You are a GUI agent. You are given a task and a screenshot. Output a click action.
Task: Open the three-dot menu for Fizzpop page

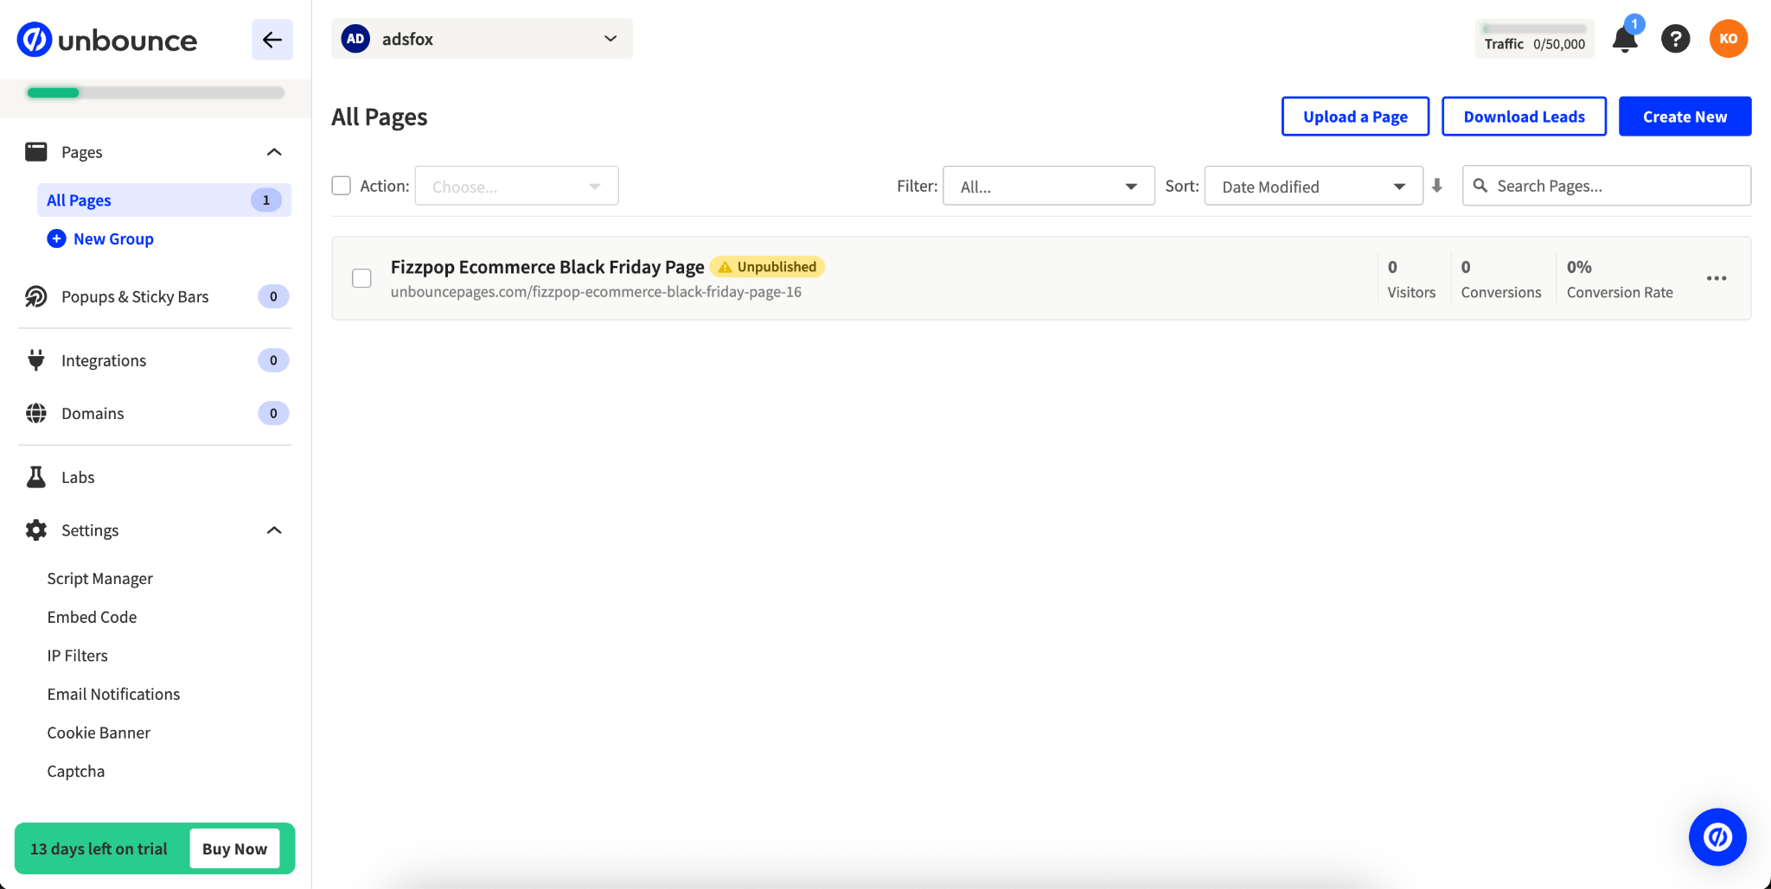click(1716, 278)
